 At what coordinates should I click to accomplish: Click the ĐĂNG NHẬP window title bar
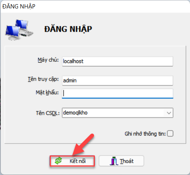click(x=95, y=7)
